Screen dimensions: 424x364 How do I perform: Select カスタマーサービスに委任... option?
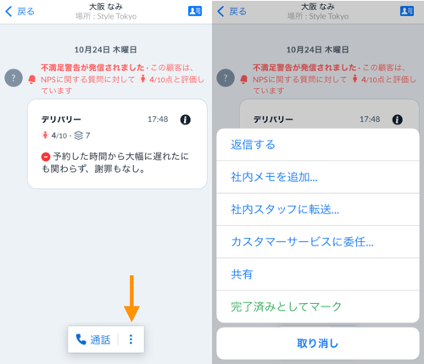coord(318,242)
